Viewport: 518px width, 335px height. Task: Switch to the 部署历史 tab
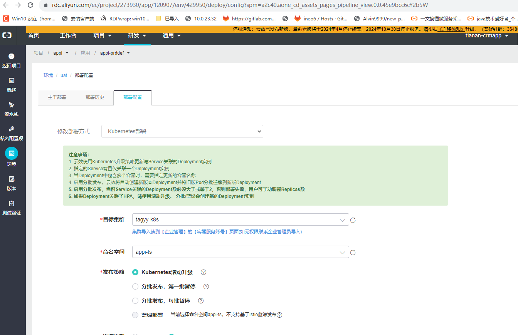tap(95, 97)
